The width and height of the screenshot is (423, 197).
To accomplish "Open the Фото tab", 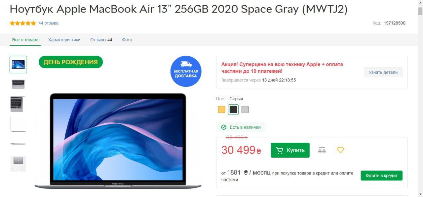I will point(127,40).
